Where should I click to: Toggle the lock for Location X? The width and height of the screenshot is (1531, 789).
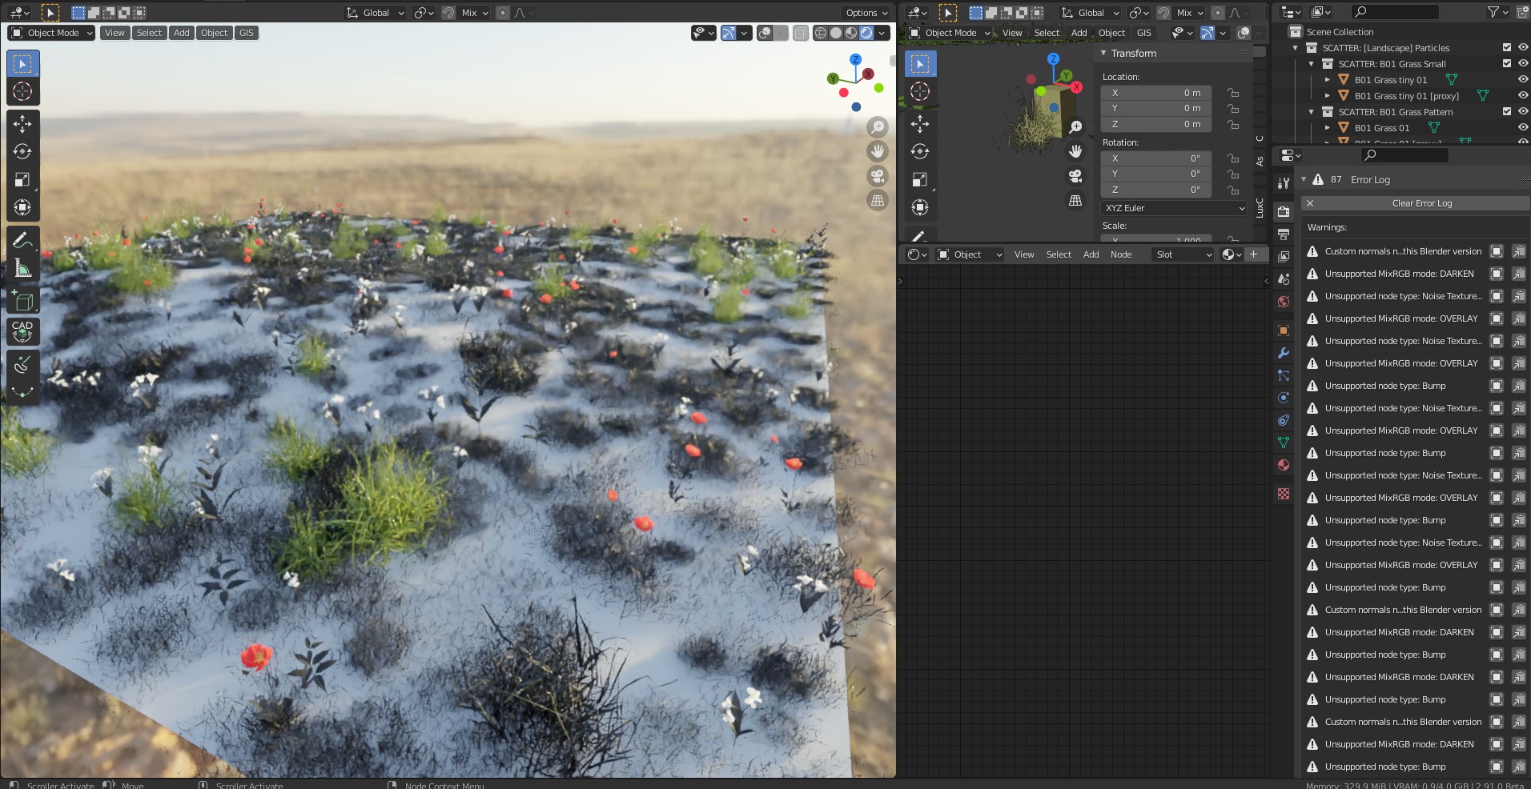click(x=1233, y=93)
